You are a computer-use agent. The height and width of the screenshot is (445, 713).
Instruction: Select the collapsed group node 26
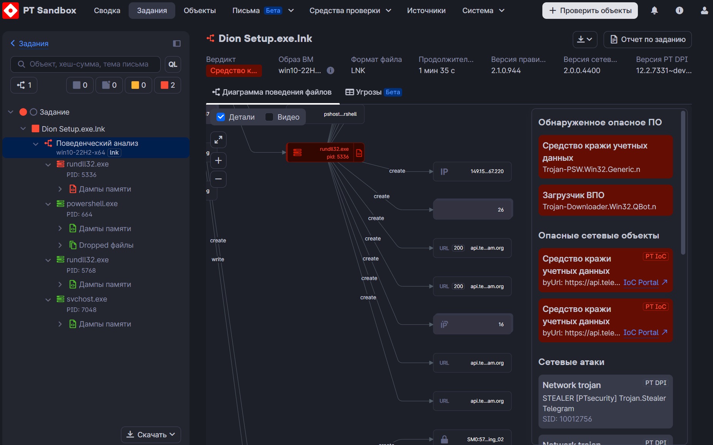coord(473,209)
